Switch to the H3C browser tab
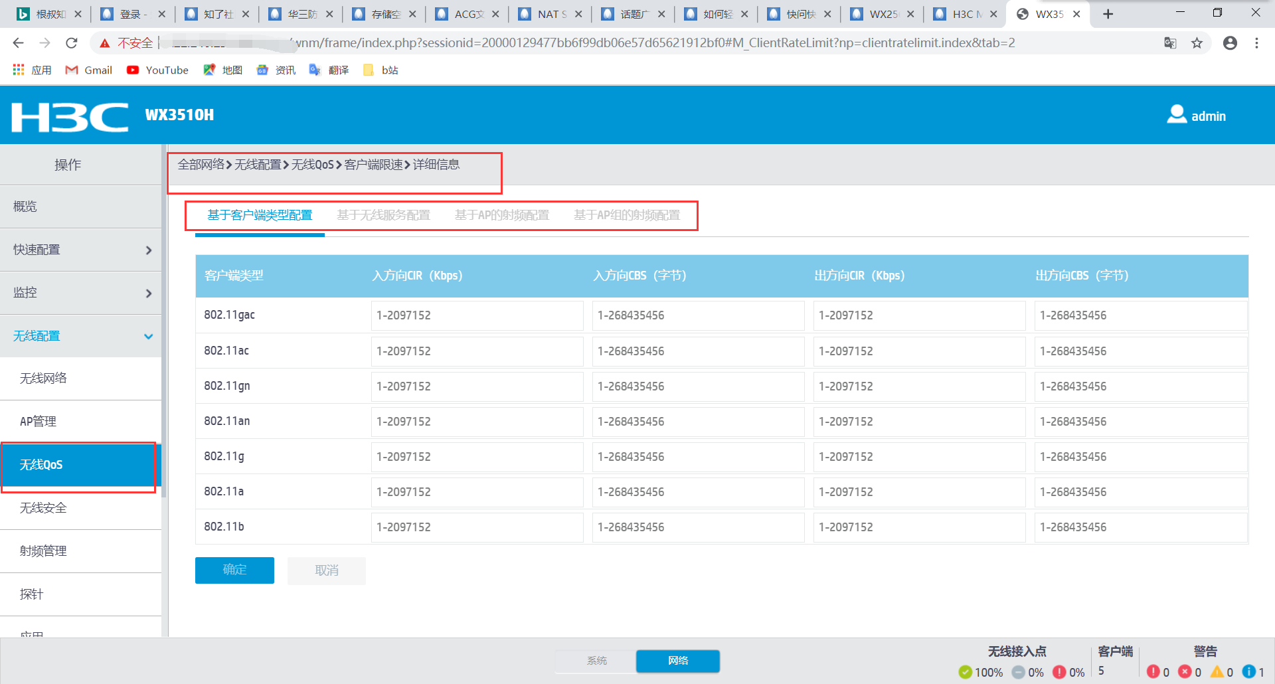Image resolution: width=1275 pixels, height=684 pixels. [965, 14]
